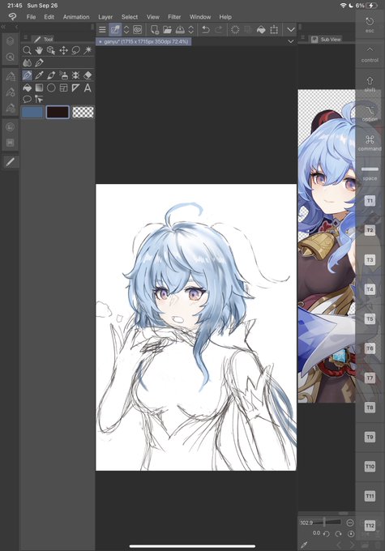This screenshot has width=385, height=551.
Task: Select the Move layer tool
Action: [x=63, y=50]
